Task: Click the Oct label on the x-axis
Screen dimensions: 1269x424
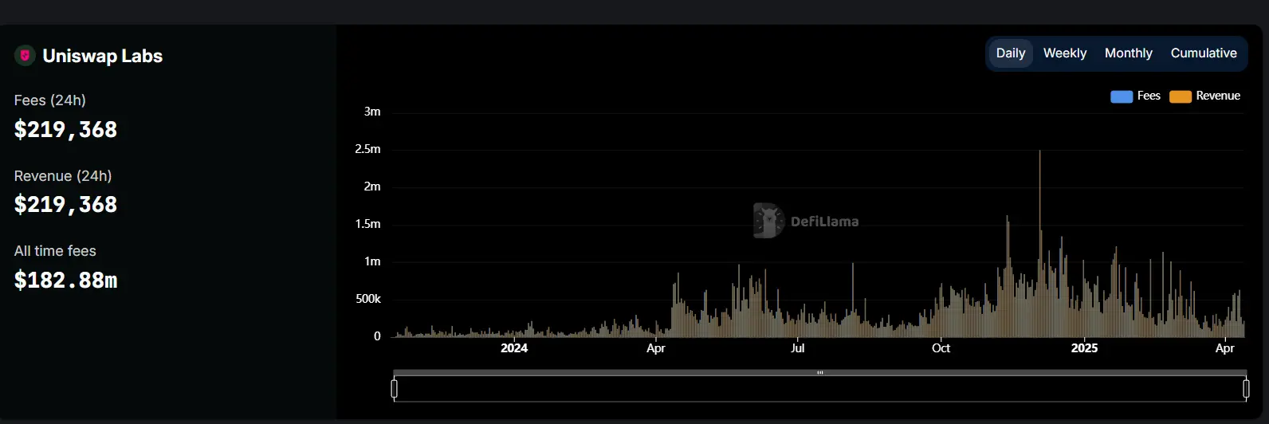Action: click(941, 348)
